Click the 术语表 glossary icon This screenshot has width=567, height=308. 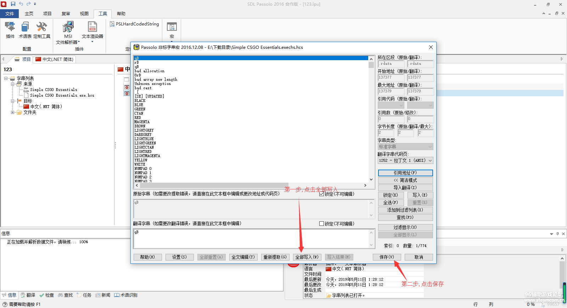pyautogui.click(x=25, y=30)
